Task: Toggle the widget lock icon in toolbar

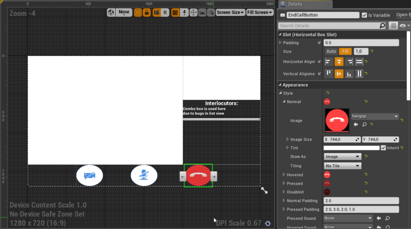Action: click(147, 12)
